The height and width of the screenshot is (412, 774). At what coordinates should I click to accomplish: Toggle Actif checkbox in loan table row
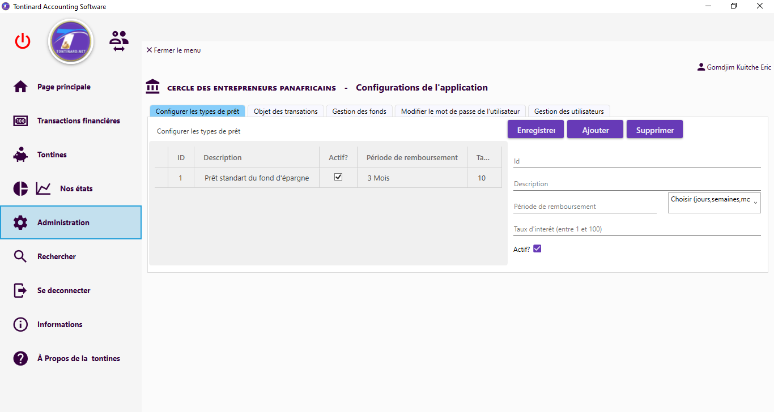pyautogui.click(x=338, y=177)
